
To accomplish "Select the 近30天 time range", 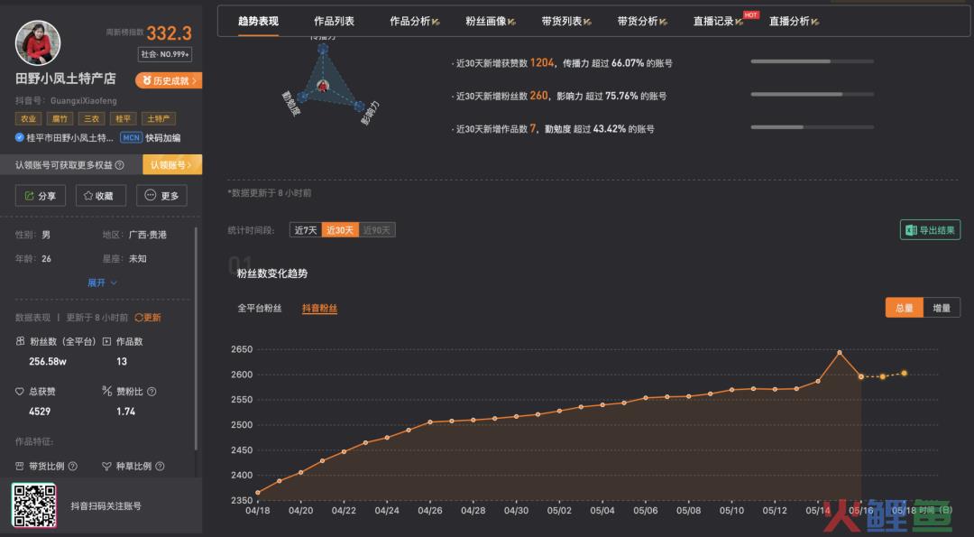I will point(340,230).
